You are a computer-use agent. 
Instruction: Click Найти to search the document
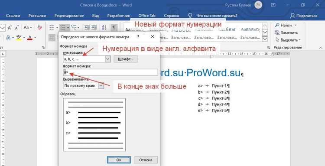(283, 25)
